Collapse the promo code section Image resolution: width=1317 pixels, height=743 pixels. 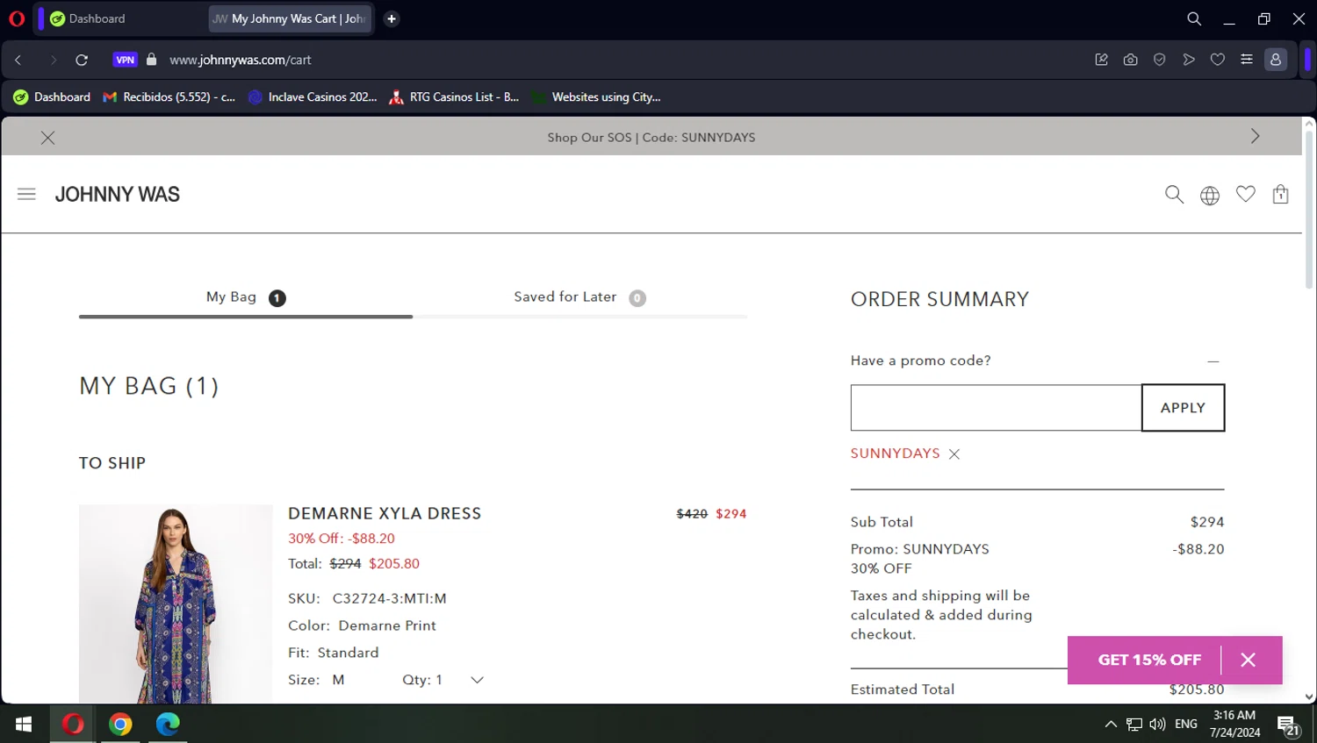click(1213, 361)
